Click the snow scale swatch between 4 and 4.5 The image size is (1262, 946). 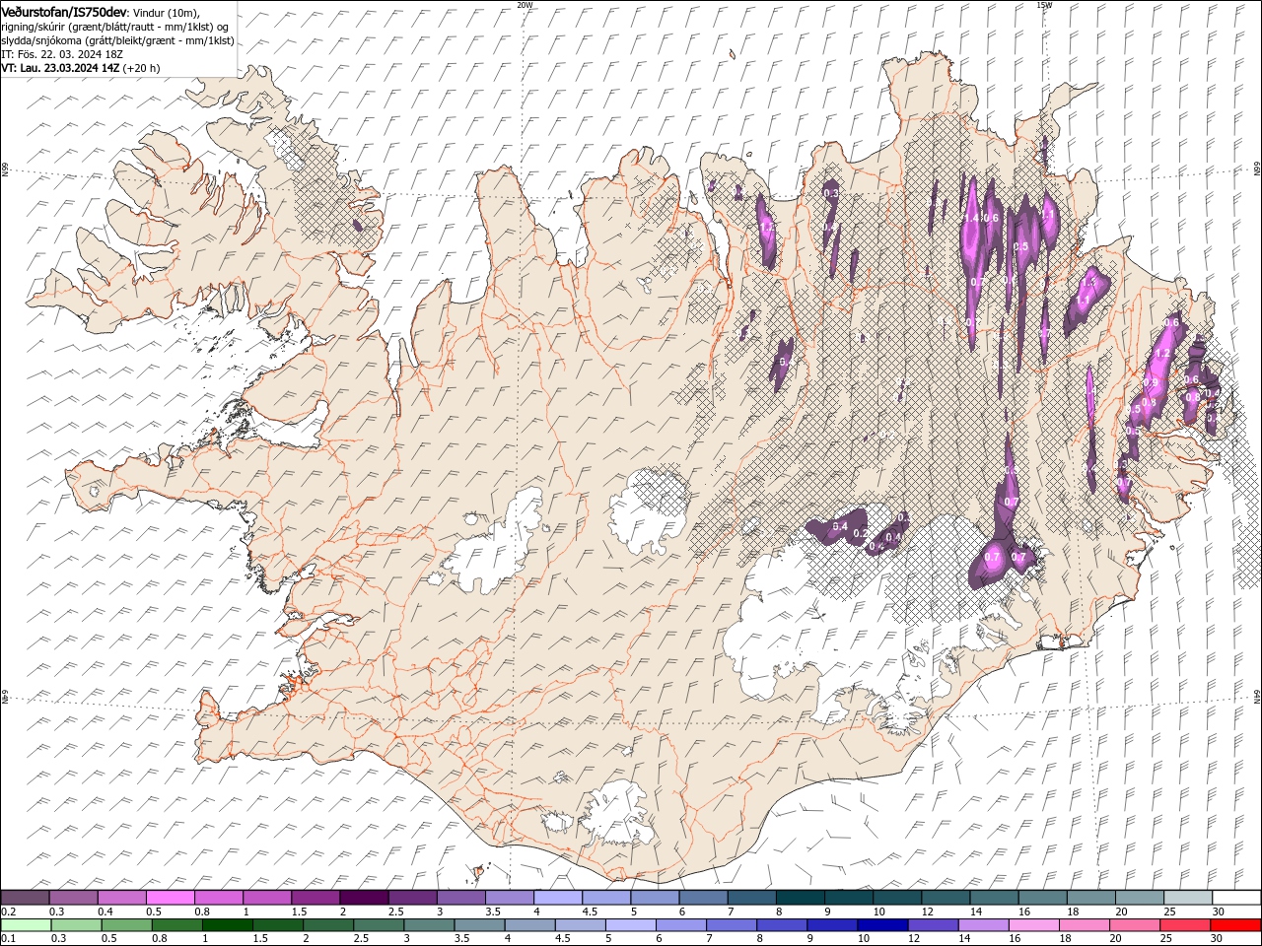pyautogui.click(x=557, y=898)
